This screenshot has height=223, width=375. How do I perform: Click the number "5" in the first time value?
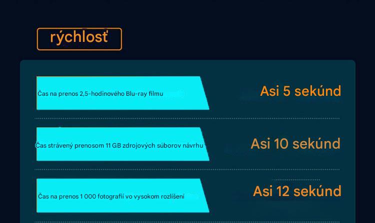286,91
